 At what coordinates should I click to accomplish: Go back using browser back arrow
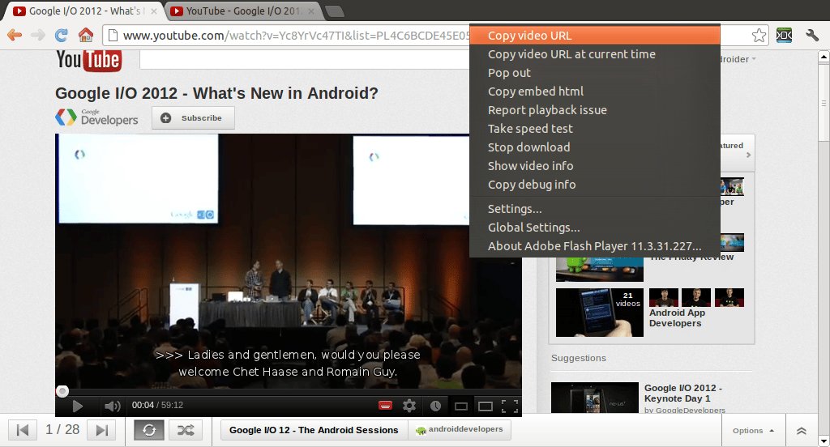pyautogui.click(x=15, y=36)
